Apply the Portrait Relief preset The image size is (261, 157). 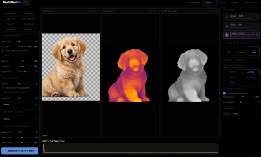(10, 13)
